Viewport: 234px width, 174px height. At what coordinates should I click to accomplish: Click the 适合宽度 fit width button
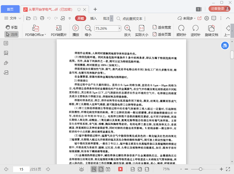click(161, 27)
